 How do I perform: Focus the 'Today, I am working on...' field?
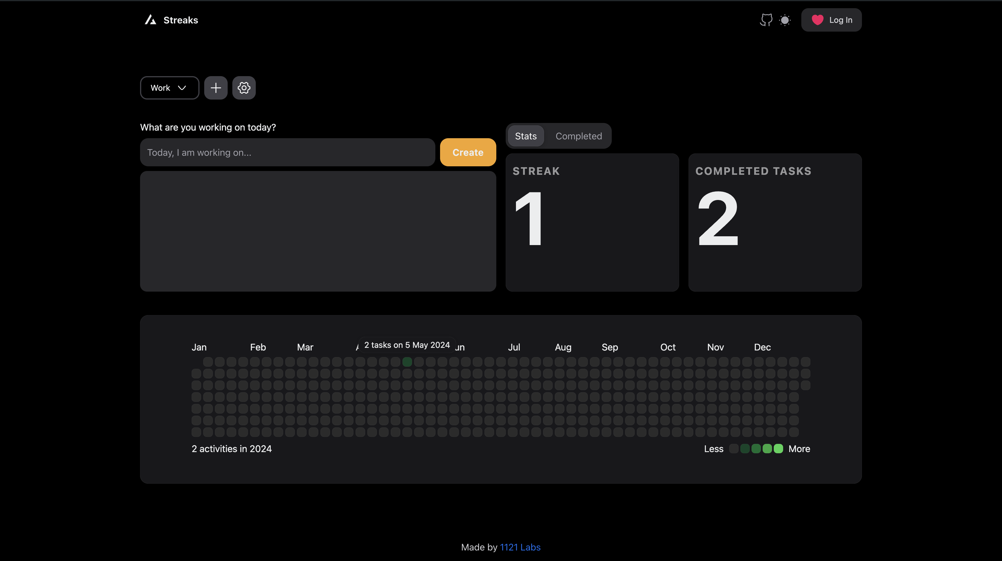click(287, 152)
